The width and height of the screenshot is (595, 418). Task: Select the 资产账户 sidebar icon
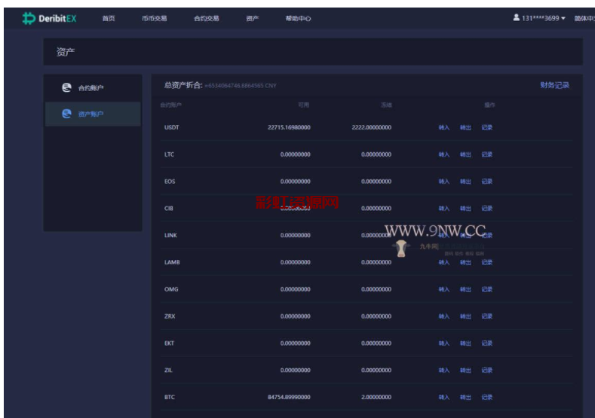(x=66, y=114)
